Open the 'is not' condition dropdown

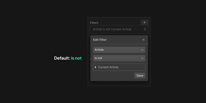pos(119,58)
